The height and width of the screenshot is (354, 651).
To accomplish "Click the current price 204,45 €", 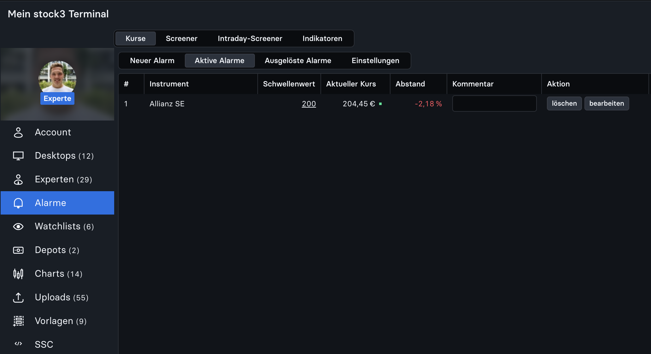I will pos(359,104).
